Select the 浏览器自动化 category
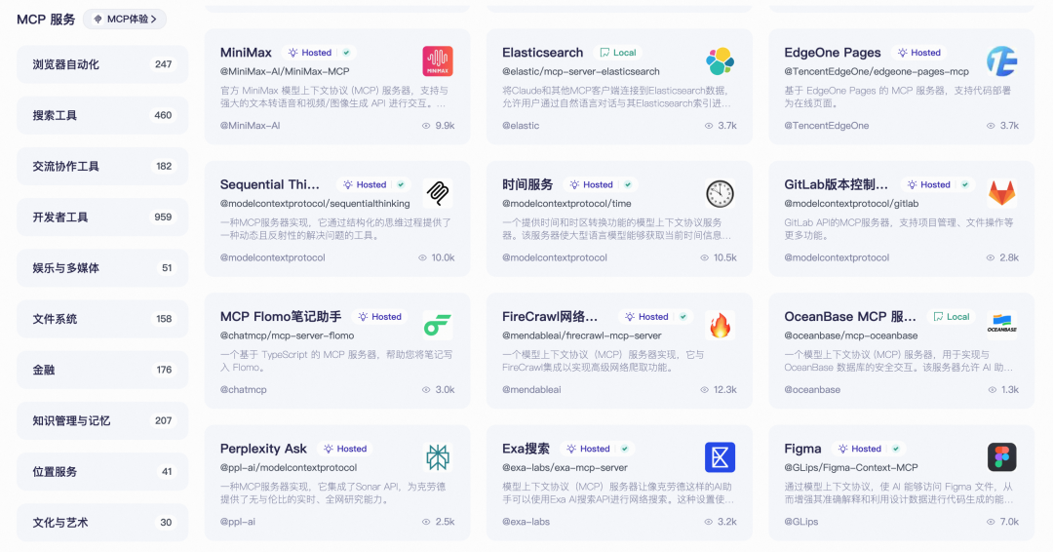The width and height of the screenshot is (1053, 552). pyautogui.click(x=102, y=64)
